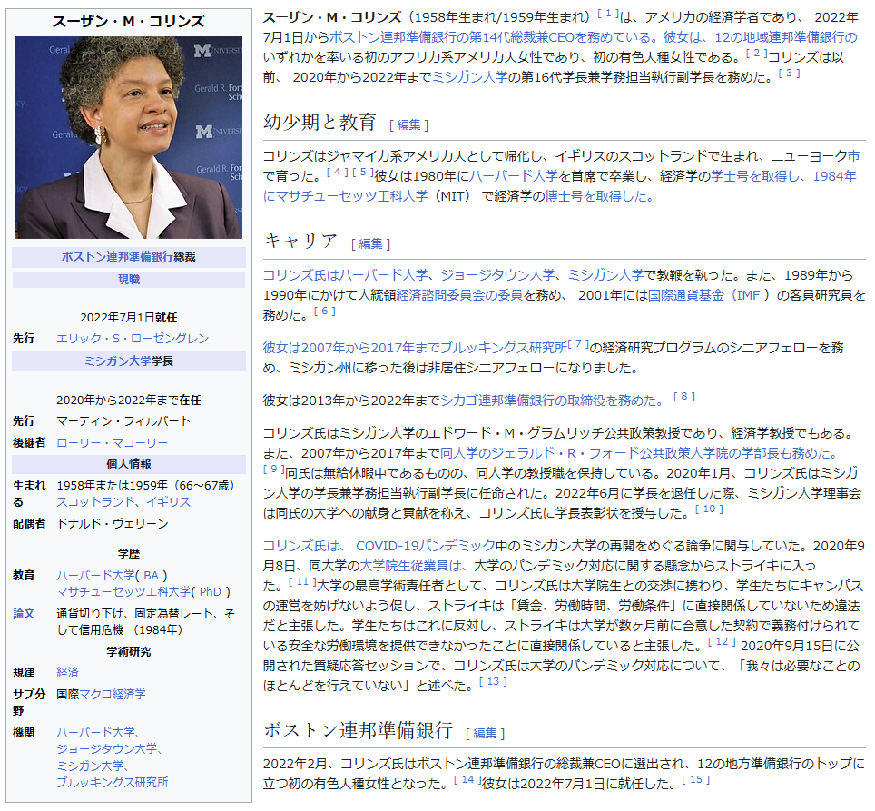Image resolution: width=875 pixels, height=811 pixels.
Task: Open citation [1] in intro paragraph
Action: pos(608,14)
